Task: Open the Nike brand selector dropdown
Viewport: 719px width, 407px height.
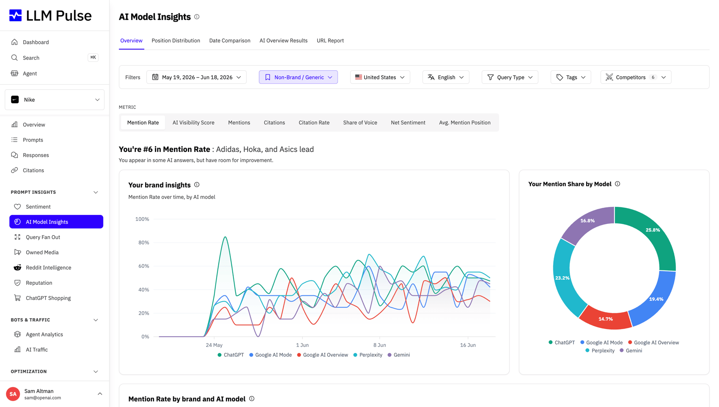Action: click(x=55, y=100)
